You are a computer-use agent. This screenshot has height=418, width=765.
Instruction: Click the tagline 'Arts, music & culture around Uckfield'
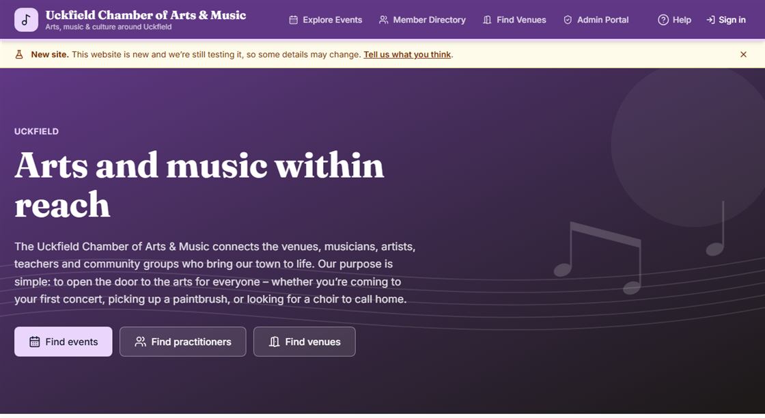click(x=109, y=27)
